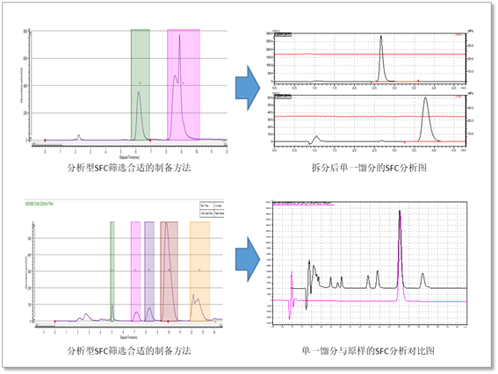Click yellow end marker in the two-fraction chromatogram

pos(224,140)
